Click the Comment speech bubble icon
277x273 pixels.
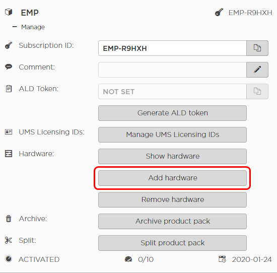pyautogui.click(x=9, y=67)
